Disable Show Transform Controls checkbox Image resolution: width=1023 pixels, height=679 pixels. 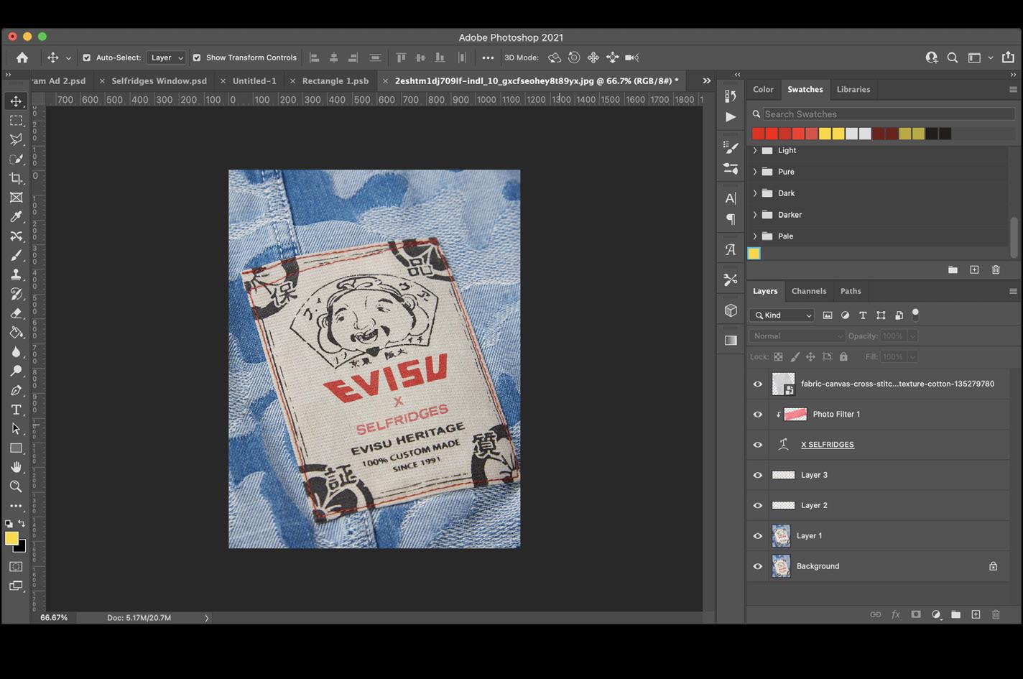197,57
